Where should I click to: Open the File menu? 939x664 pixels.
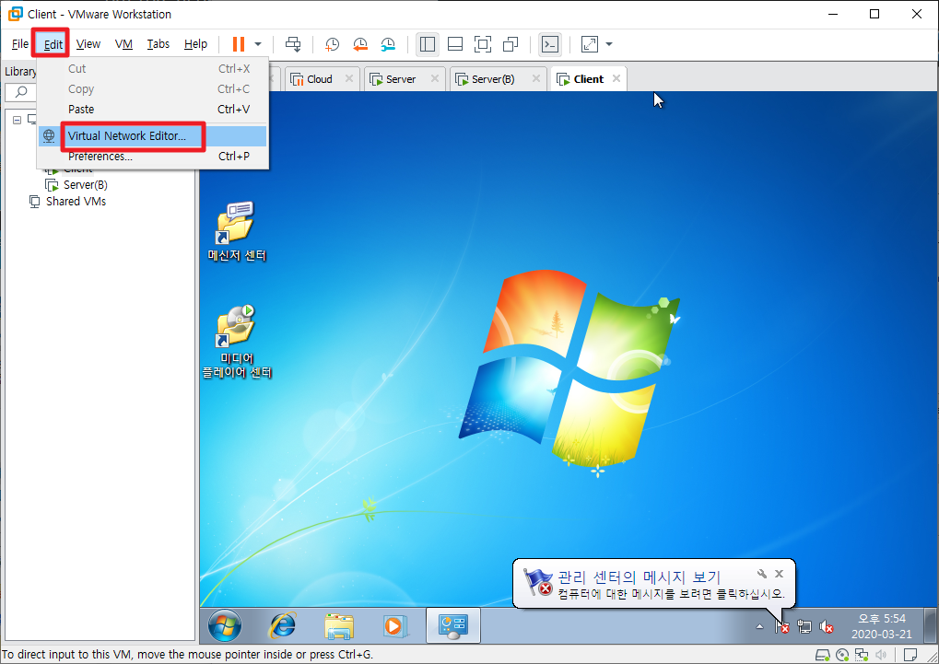[x=19, y=43]
